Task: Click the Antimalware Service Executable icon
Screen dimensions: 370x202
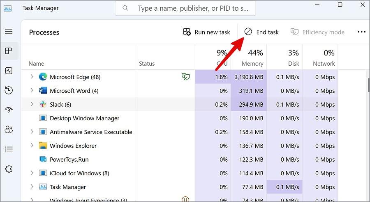Action: click(43, 132)
